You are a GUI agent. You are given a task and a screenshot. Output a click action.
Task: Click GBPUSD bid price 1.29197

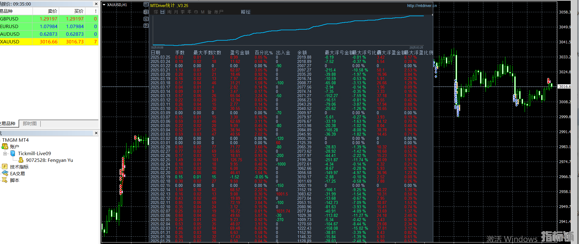click(49, 19)
